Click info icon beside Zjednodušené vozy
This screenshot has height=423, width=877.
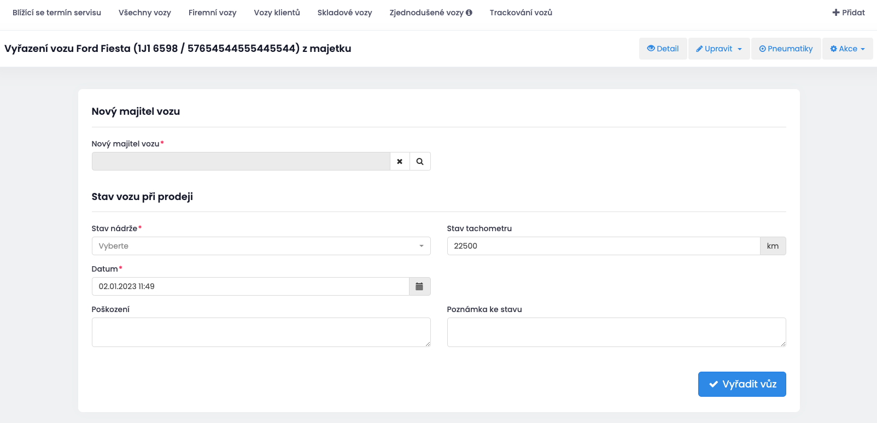point(469,13)
